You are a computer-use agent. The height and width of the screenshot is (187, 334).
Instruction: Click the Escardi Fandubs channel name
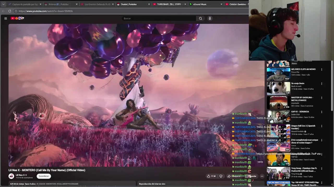(298, 131)
